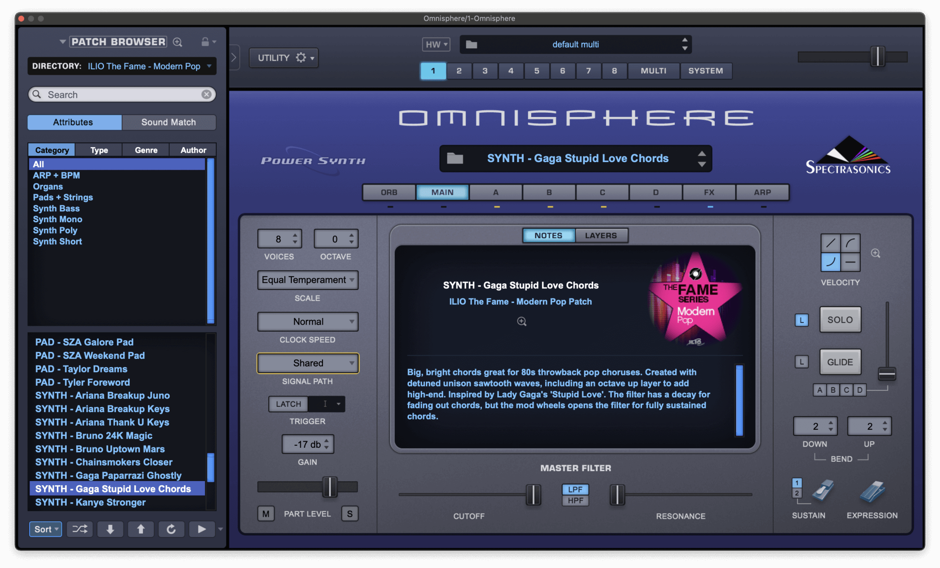The image size is (940, 568).
Task: Audition patch with the play button
Action: point(202,529)
